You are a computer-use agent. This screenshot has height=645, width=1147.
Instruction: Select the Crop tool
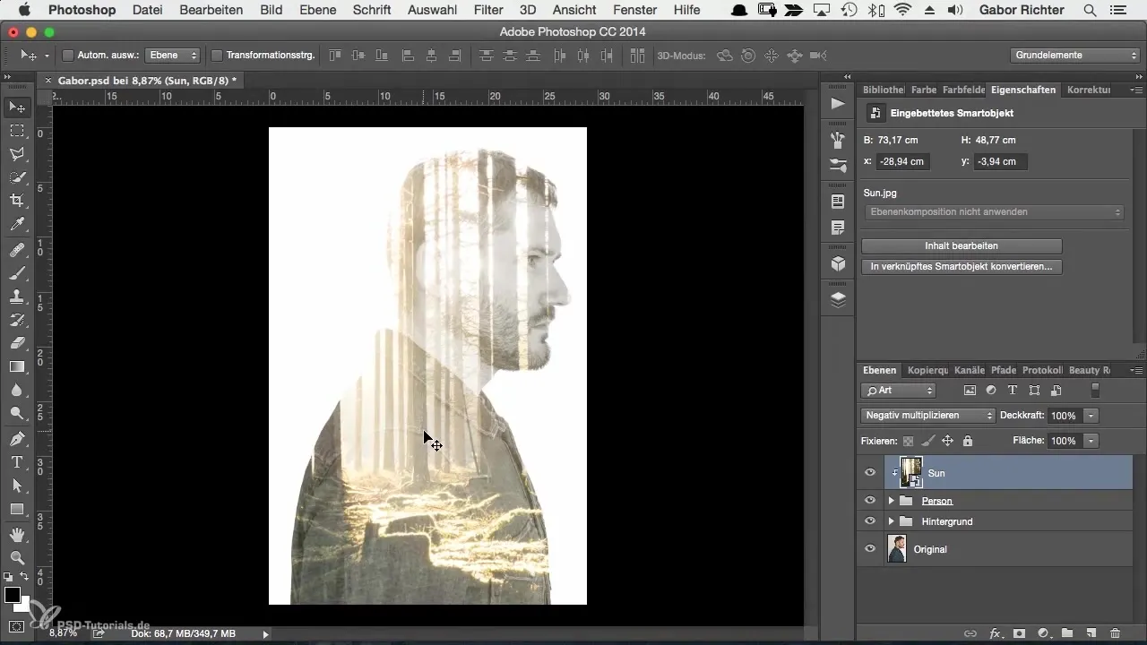pos(16,201)
